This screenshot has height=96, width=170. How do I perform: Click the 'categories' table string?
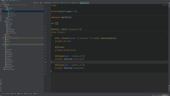pyautogui.click(x=73, y=29)
